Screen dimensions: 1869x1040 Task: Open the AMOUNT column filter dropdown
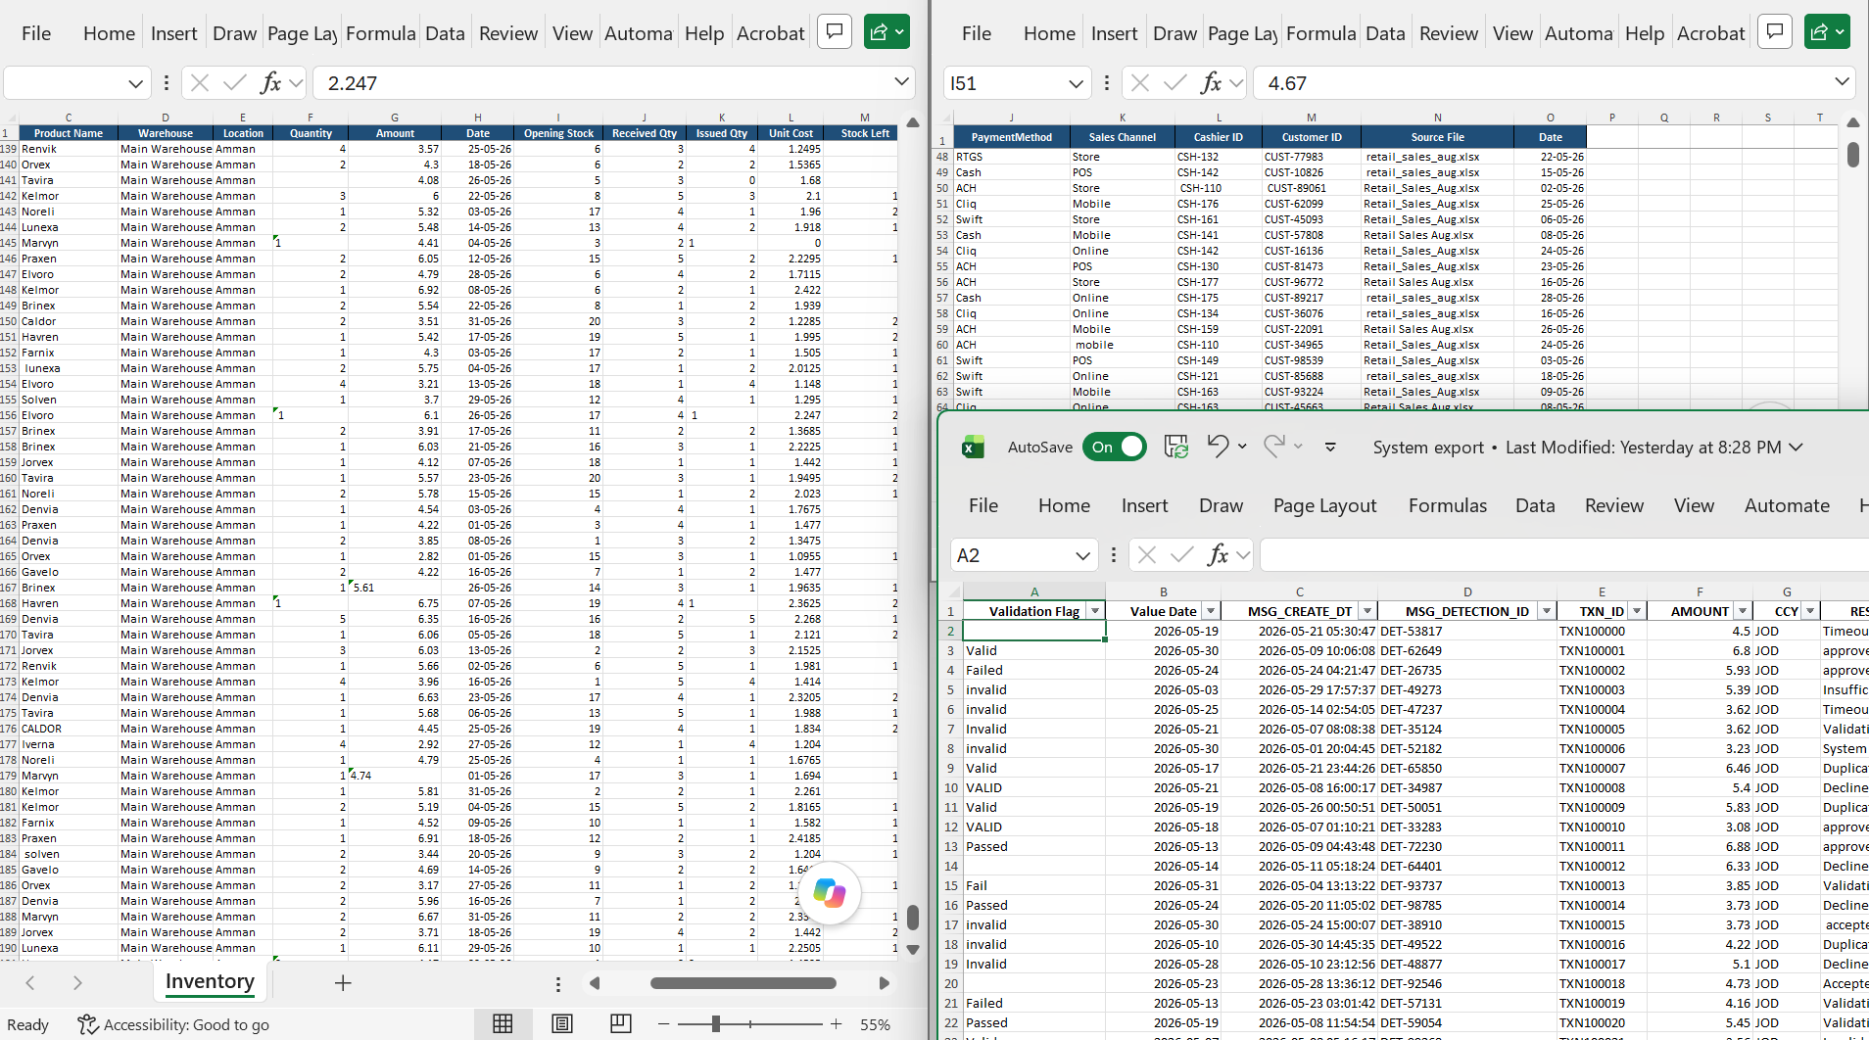1742,611
